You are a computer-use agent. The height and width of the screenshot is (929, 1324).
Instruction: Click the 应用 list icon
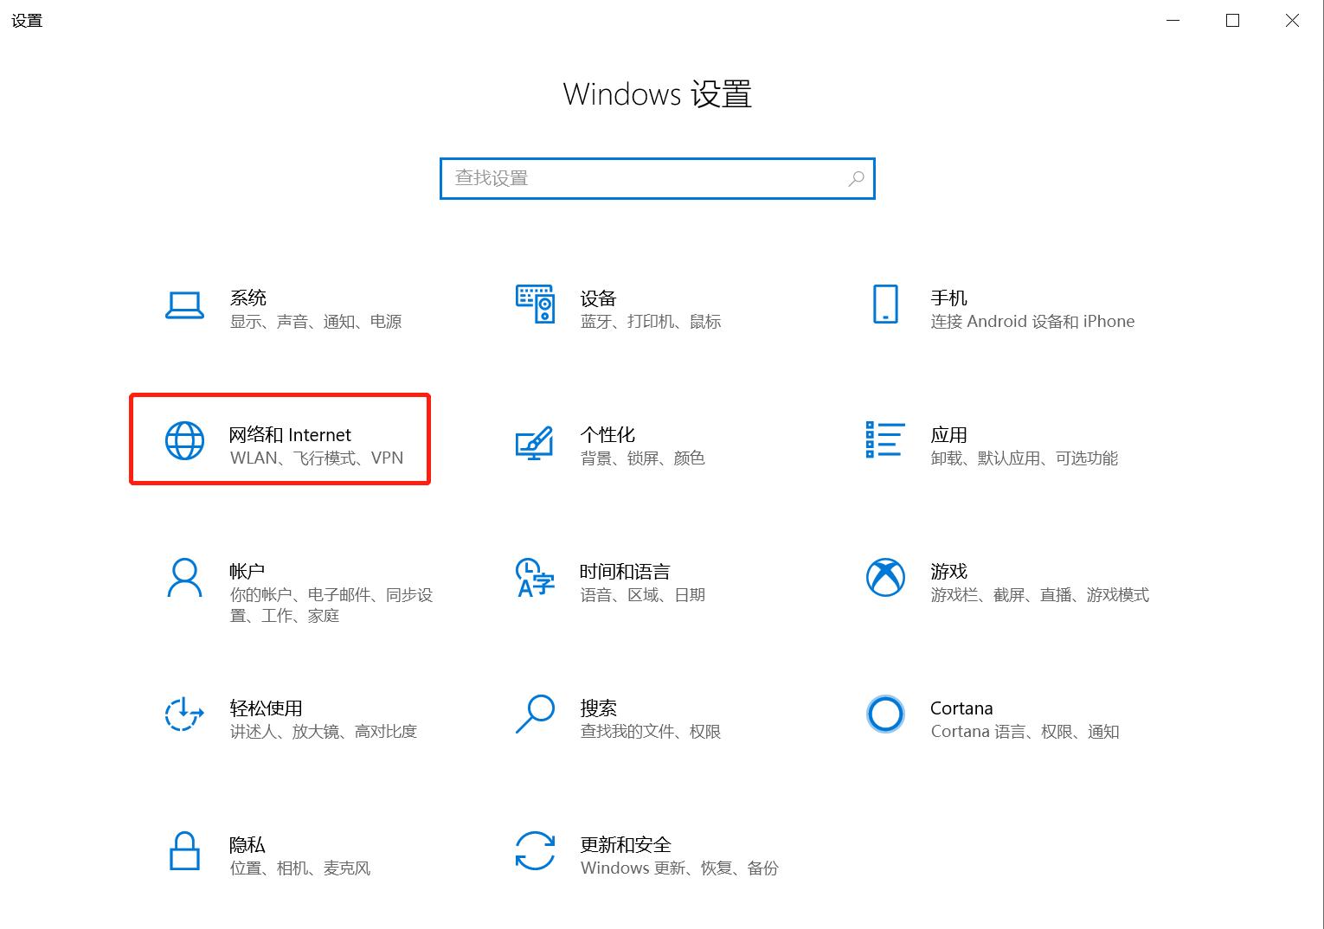click(x=884, y=441)
